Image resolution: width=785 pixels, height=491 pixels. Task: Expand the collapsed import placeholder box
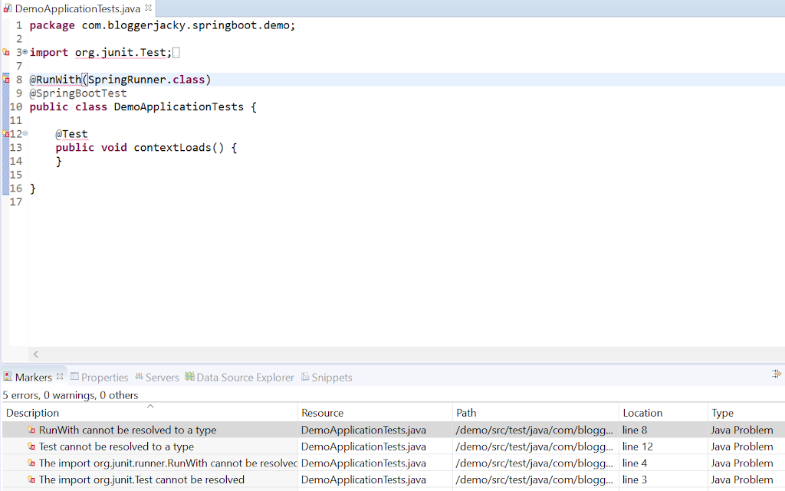(x=176, y=53)
